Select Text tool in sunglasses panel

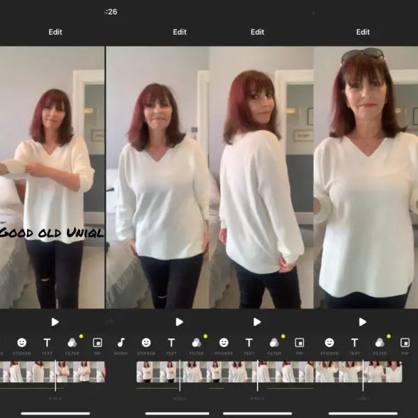pyautogui.click(x=355, y=343)
